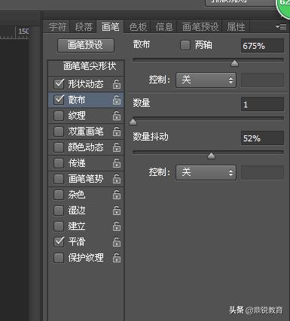The height and width of the screenshot is (321, 290).
Task: Select the 画笔 tab
Action: (111, 27)
